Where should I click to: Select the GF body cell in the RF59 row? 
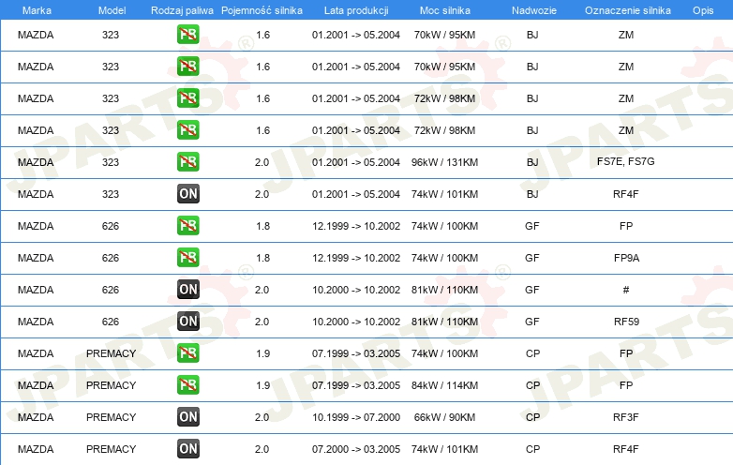click(532, 322)
